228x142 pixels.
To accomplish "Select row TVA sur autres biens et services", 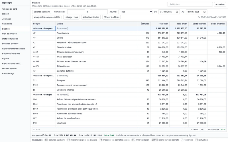I will [x=129, y=61].
